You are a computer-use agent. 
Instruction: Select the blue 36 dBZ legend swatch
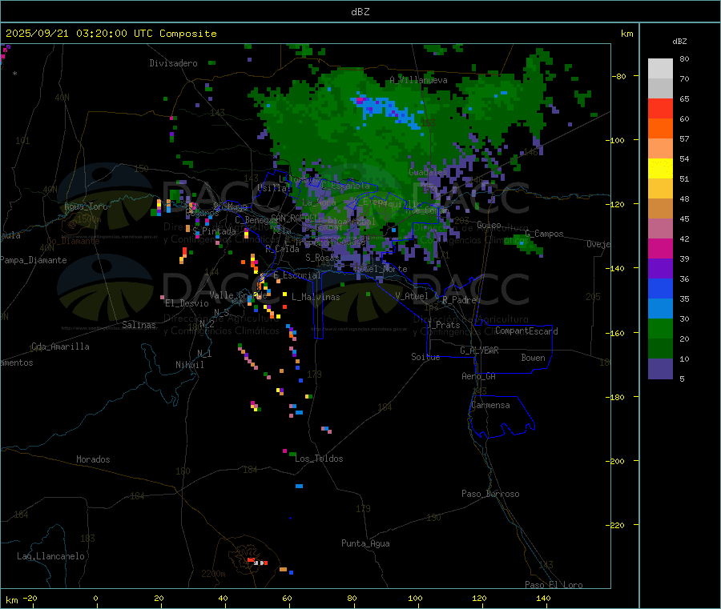coord(660,288)
